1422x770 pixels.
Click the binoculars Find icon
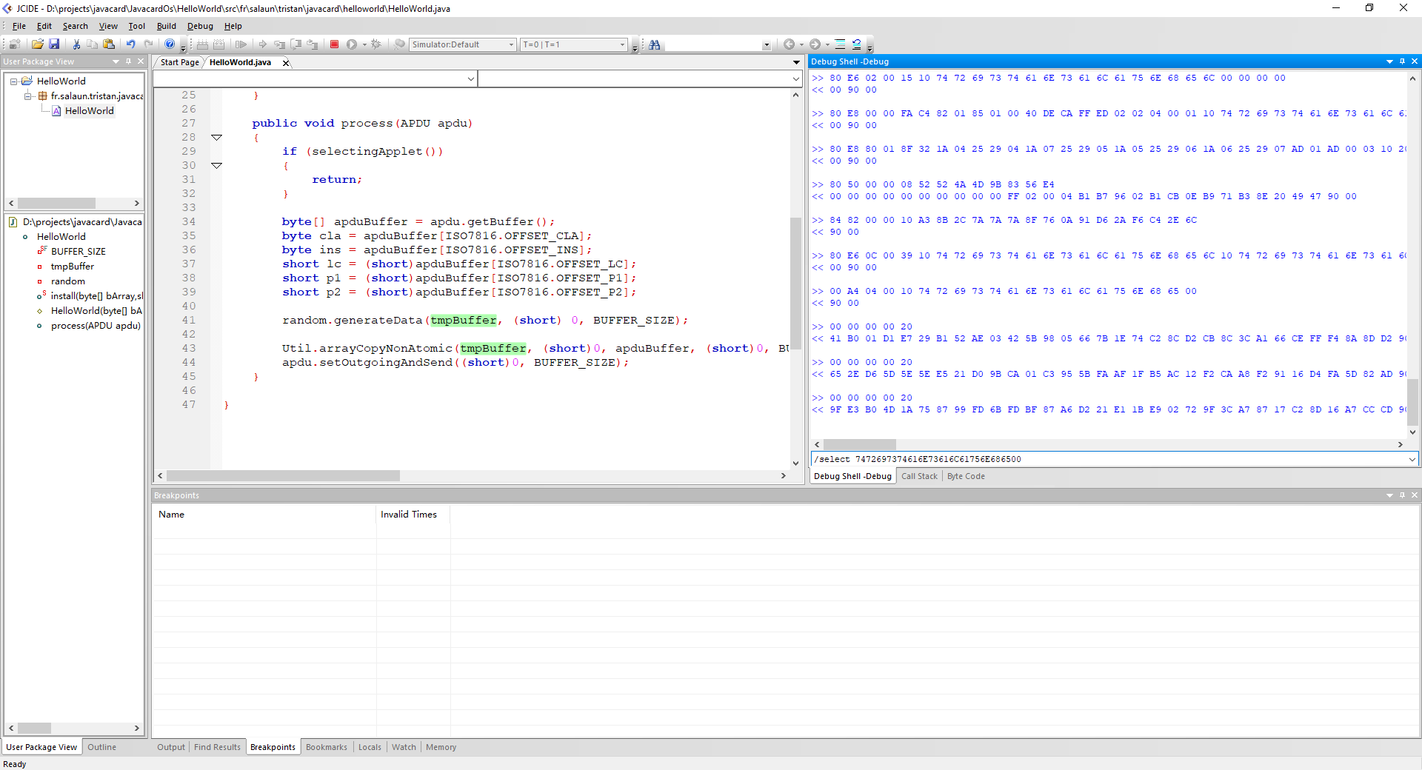point(655,44)
